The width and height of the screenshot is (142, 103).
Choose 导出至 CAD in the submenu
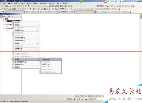pos(50,64)
